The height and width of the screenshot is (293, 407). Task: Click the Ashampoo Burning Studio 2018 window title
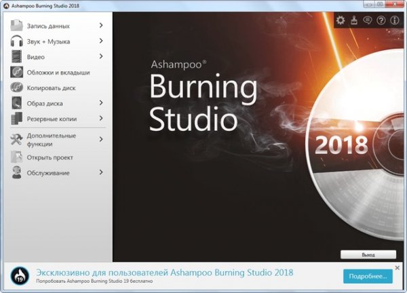pos(45,5)
